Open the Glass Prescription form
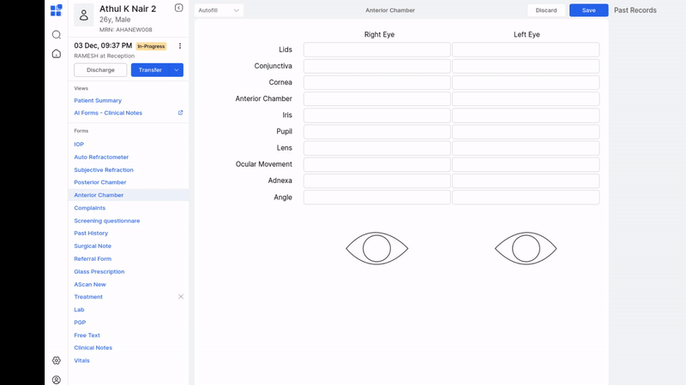 coord(99,271)
